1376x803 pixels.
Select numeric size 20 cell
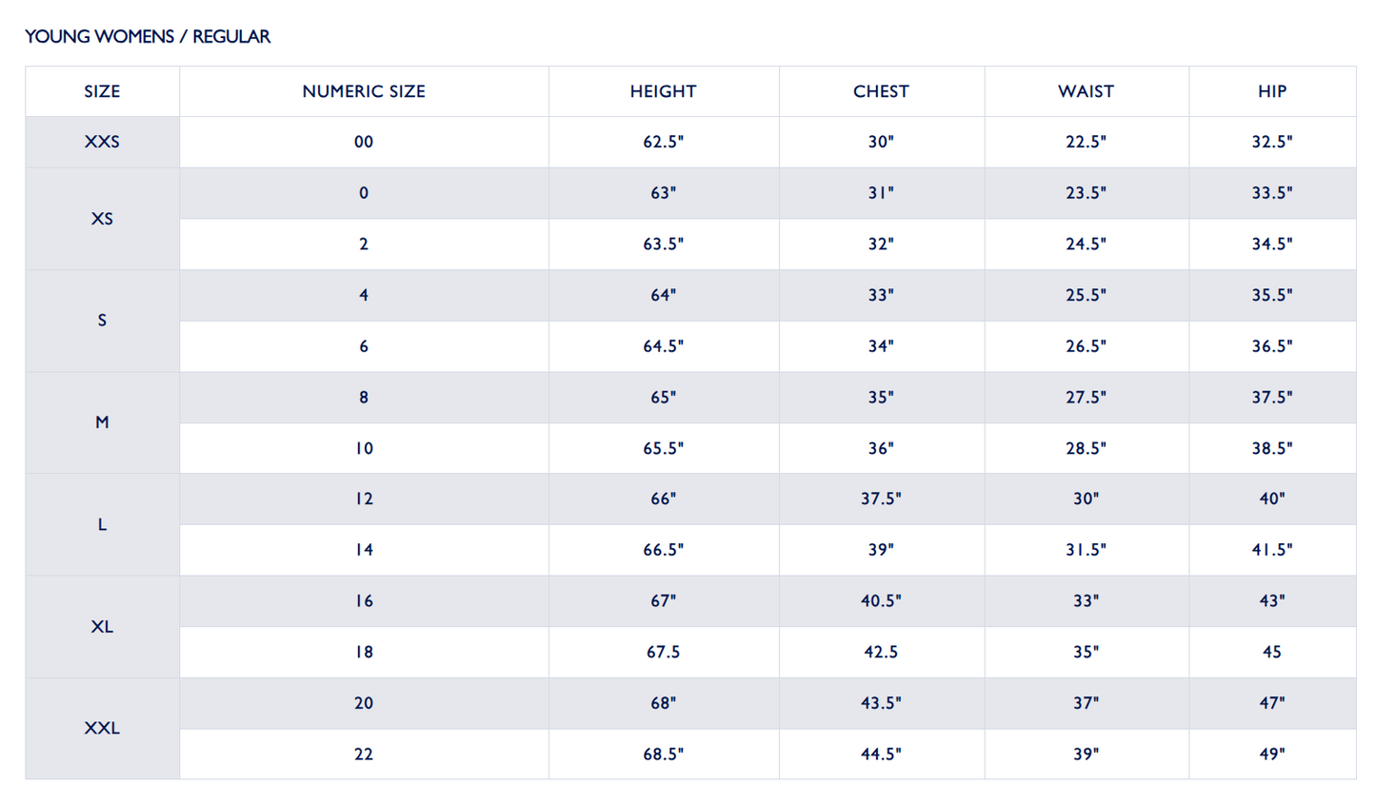364,703
